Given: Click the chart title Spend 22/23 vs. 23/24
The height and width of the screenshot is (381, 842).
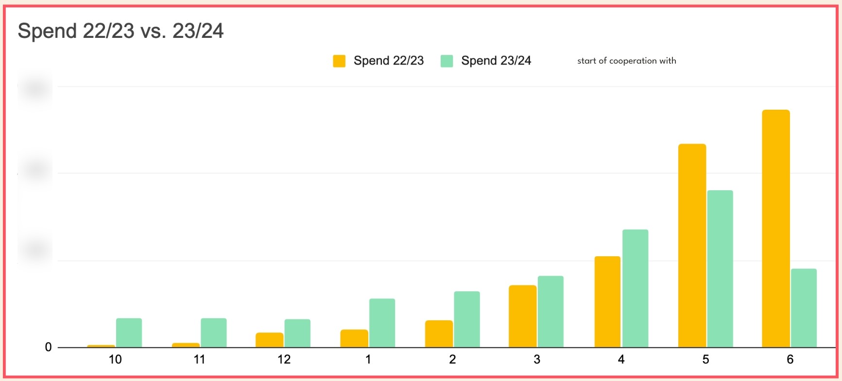Looking at the screenshot, I should 120,31.
